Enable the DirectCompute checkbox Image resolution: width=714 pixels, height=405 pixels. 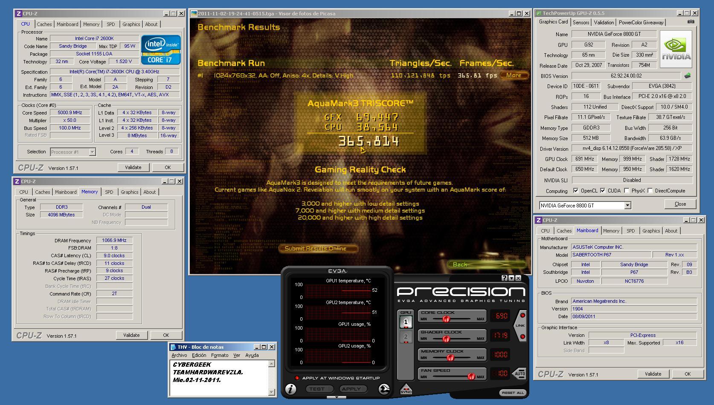pos(650,191)
